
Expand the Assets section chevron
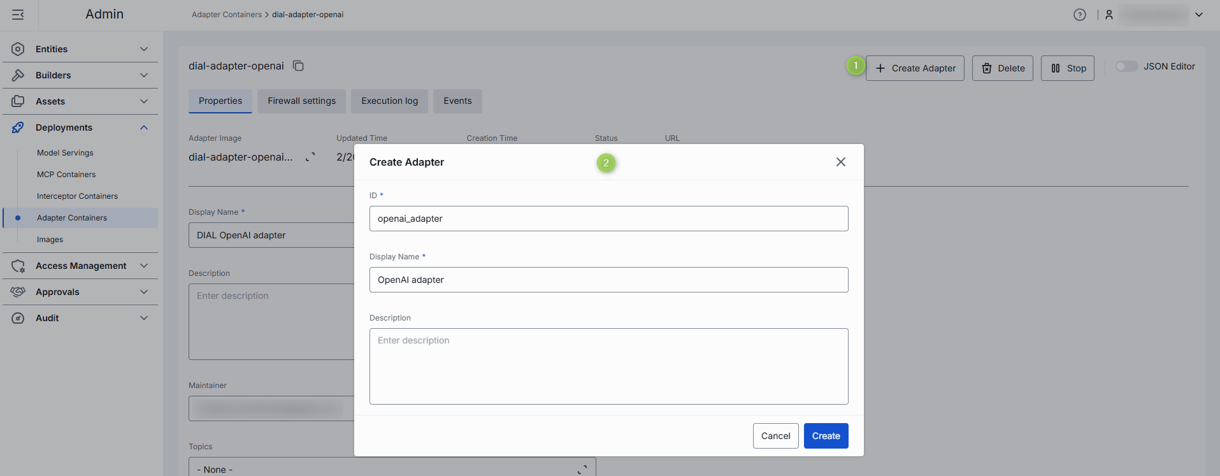pos(144,101)
